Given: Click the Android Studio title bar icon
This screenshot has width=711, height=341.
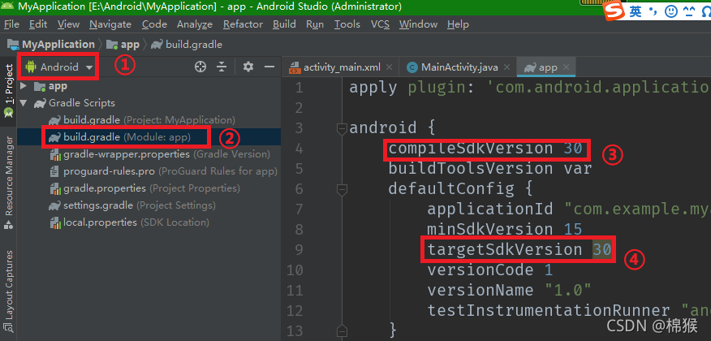Looking at the screenshot, I should coord(7,6).
